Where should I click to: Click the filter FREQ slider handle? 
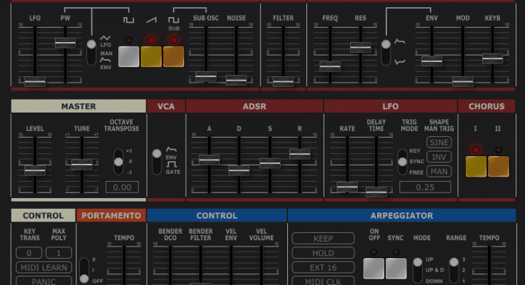coord(329,66)
